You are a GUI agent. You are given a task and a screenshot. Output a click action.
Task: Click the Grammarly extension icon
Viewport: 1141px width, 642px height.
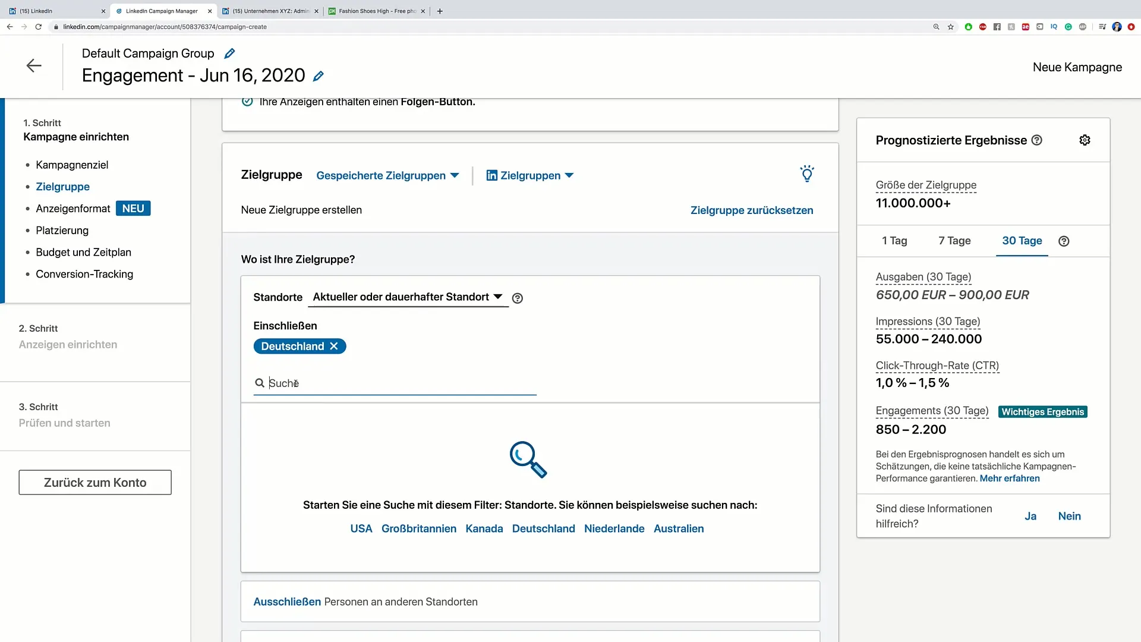(x=1068, y=27)
